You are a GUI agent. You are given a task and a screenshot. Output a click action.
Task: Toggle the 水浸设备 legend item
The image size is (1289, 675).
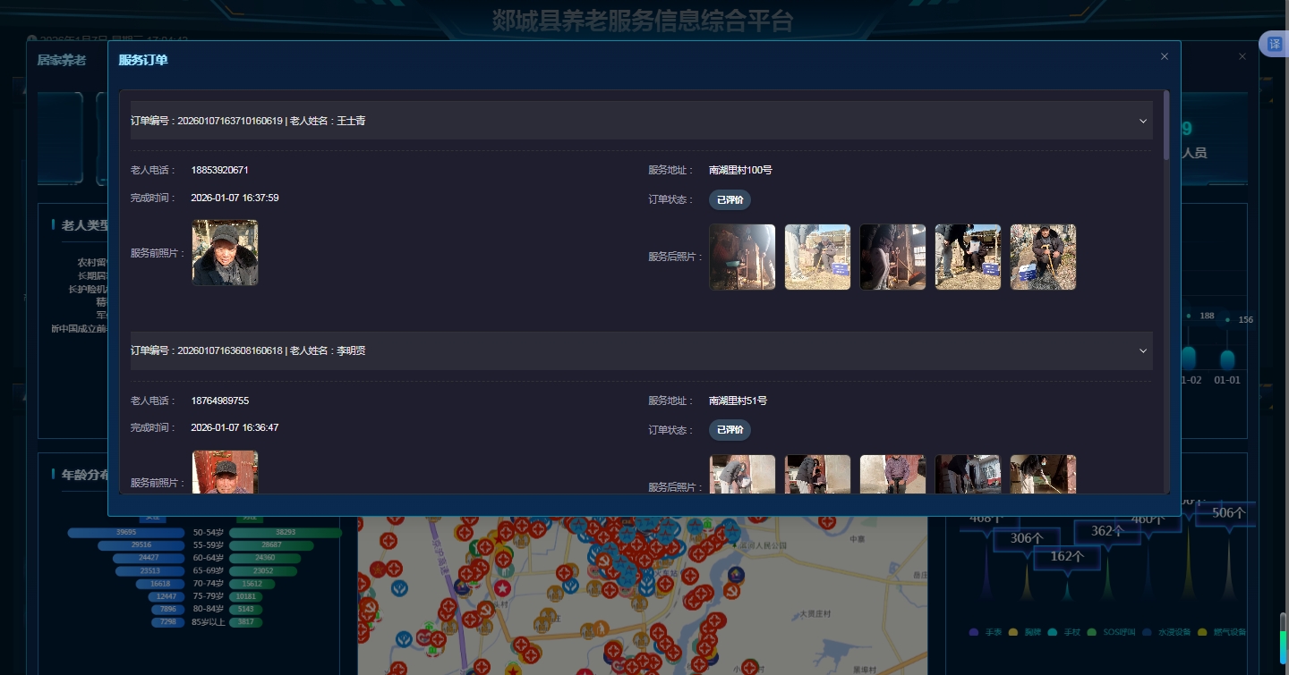1166,632
